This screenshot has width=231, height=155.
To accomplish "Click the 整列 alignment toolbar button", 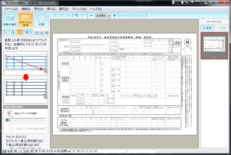I will point(139,15).
